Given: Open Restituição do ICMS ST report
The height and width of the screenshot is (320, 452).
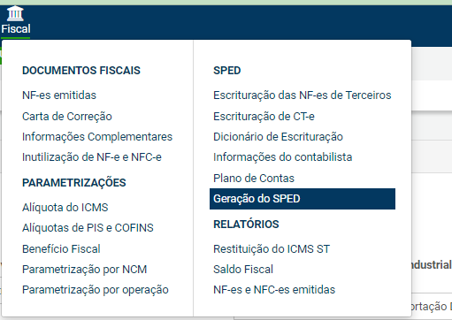Looking at the screenshot, I should (x=272, y=249).
